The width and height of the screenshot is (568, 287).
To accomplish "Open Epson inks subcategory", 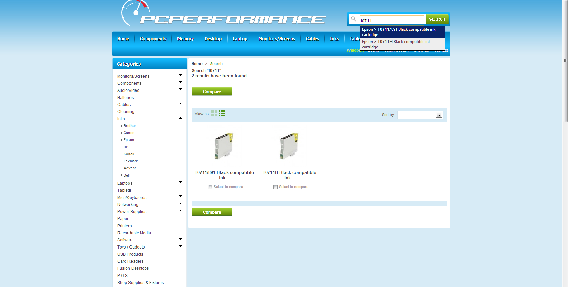I will click(x=129, y=140).
